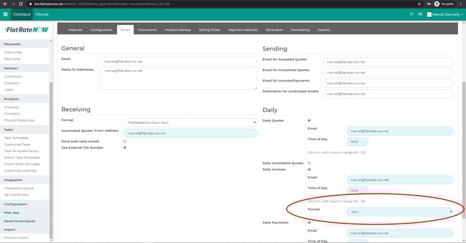Collapse the Partners sidebar section
The image size is (466, 243).
pos(11,68)
